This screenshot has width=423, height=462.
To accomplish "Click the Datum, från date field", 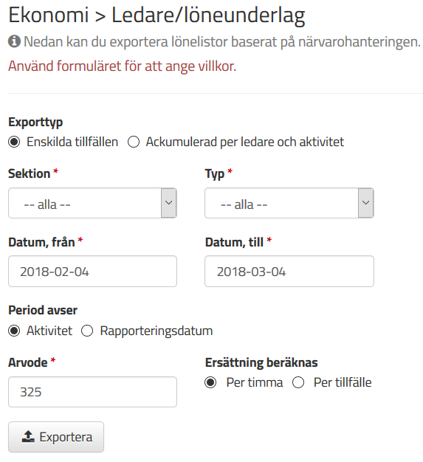I will [x=92, y=272].
